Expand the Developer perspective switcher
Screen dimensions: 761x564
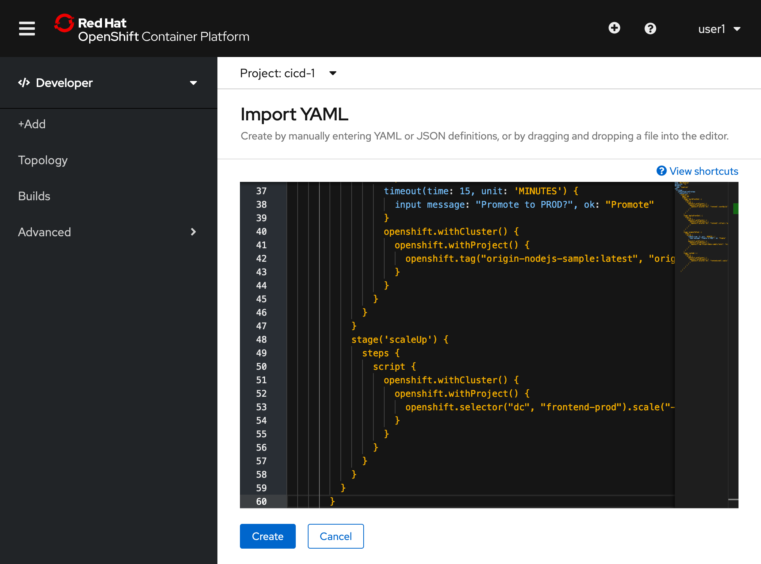click(108, 83)
